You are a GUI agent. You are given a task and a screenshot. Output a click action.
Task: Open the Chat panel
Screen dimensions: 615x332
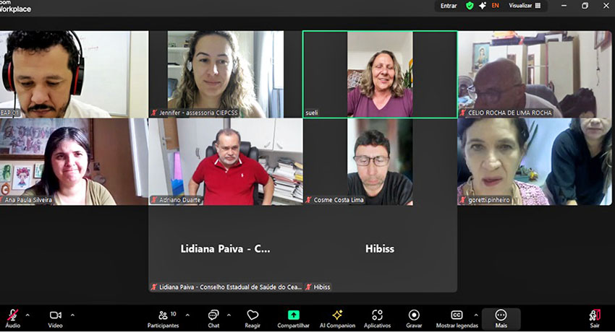[213, 318]
